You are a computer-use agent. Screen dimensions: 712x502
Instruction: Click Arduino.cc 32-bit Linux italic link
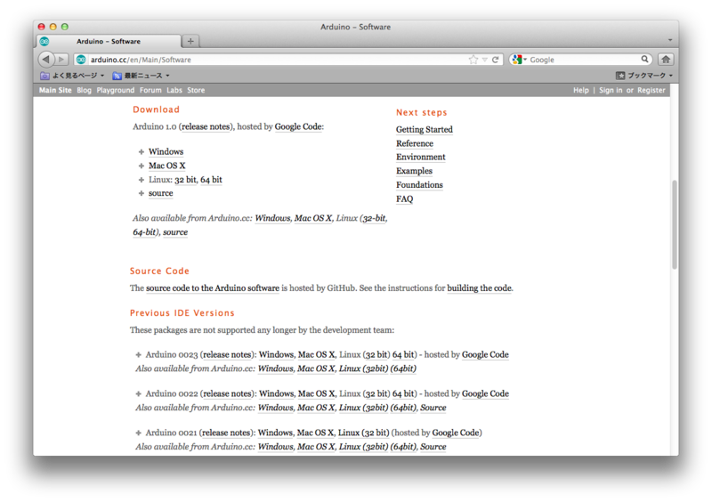(374, 219)
